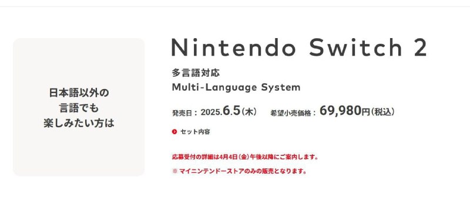Click the word Switch in title
Viewport: 470px width, 215px height.
pos(355,47)
